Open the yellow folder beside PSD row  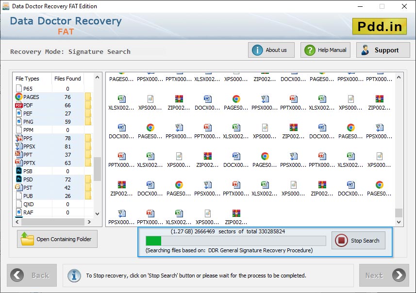pos(88,179)
